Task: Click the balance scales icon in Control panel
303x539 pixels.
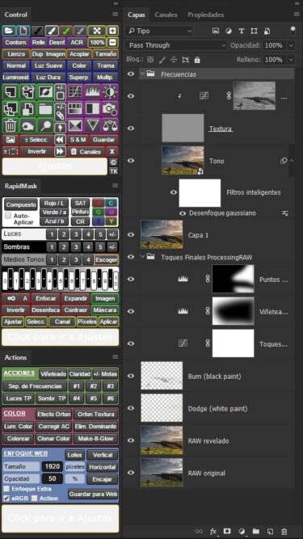Action: tap(110, 125)
